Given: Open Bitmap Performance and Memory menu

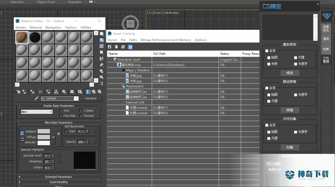Looking at the screenshot, I should click(166, 40).
